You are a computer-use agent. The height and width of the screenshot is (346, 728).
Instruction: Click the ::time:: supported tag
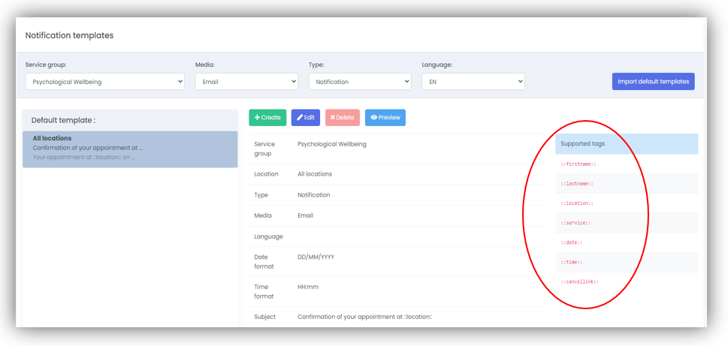(x=572, y=262)
